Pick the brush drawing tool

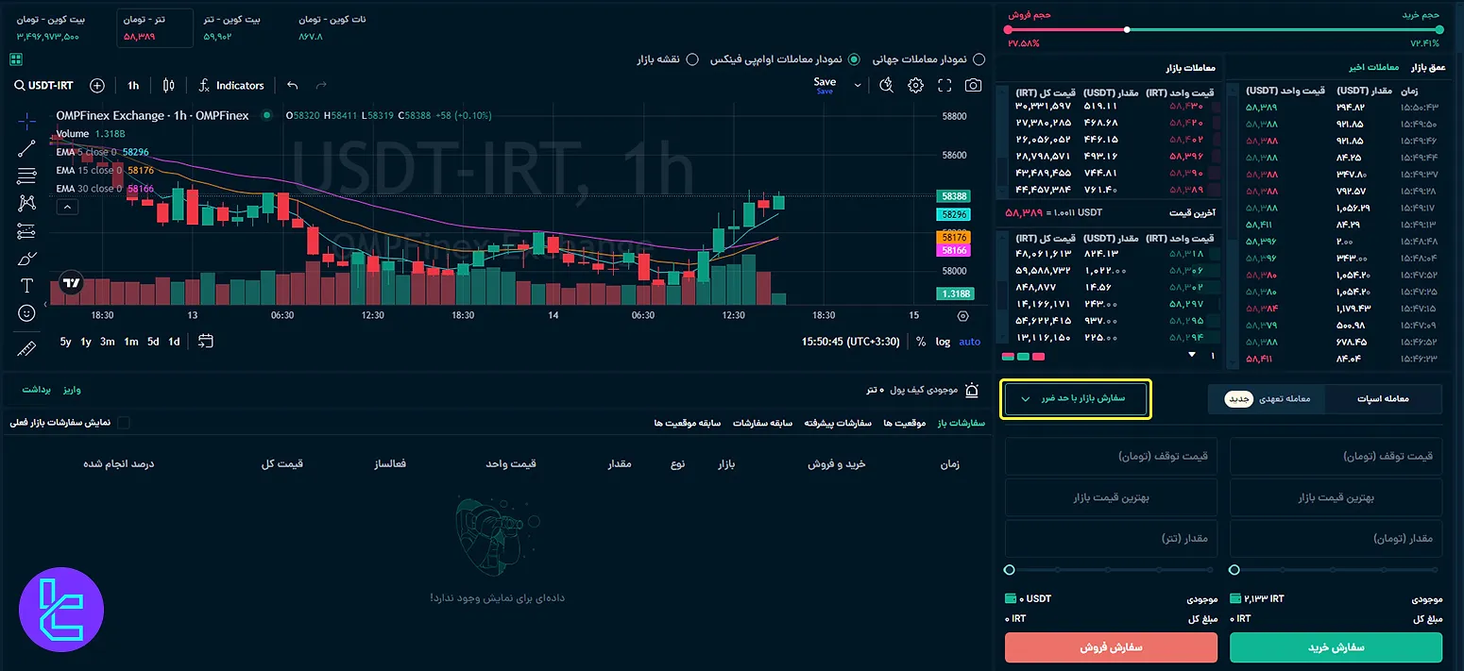(26, 258)
